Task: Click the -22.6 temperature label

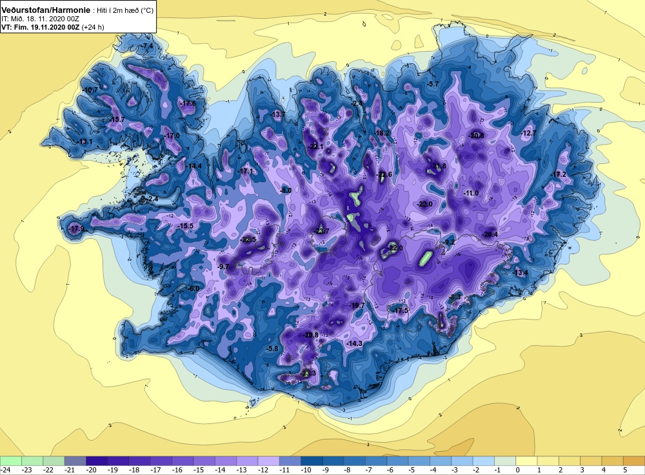Action: tap(384, 174)
